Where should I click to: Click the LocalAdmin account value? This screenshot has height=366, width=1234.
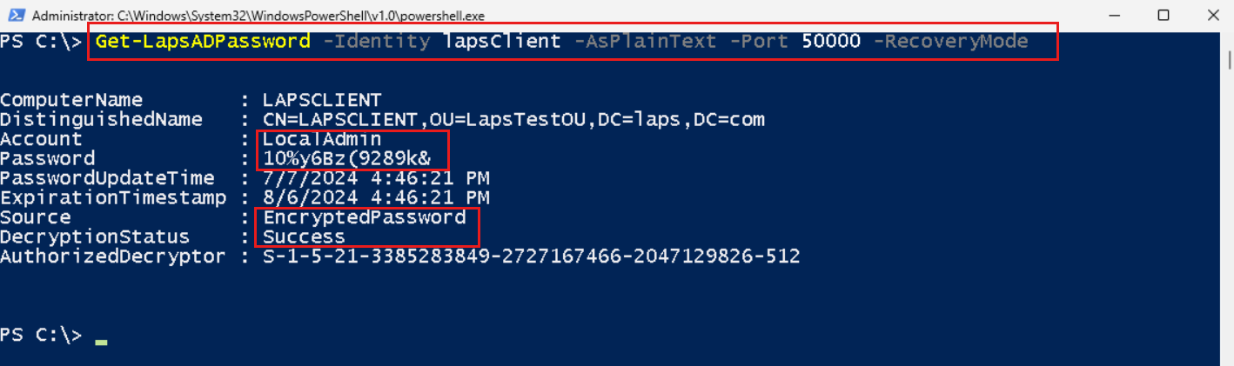click(322, 139)
